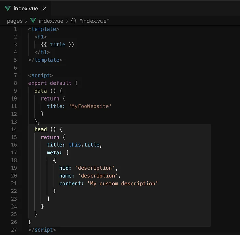Click the Vue logo icon in the index.vue tab
Screen dimensions: 240x235
(8, 9)
